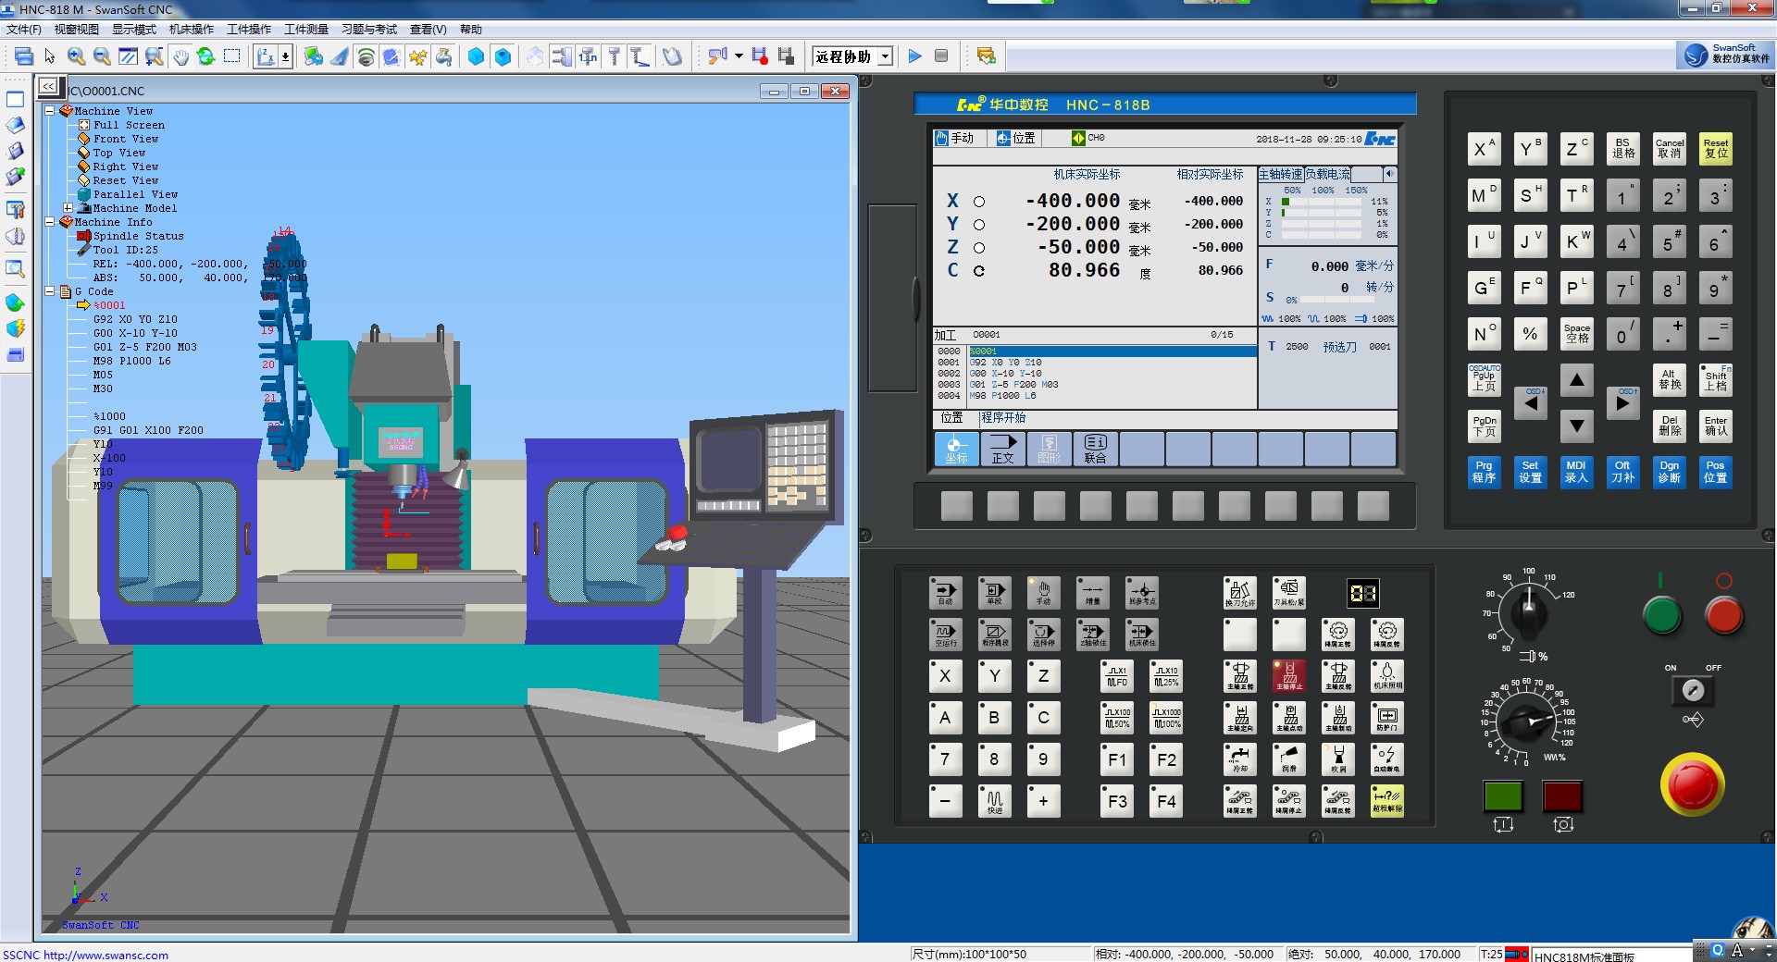
Task: Collapse the Machine Info tree node
Action: point(50,222)
